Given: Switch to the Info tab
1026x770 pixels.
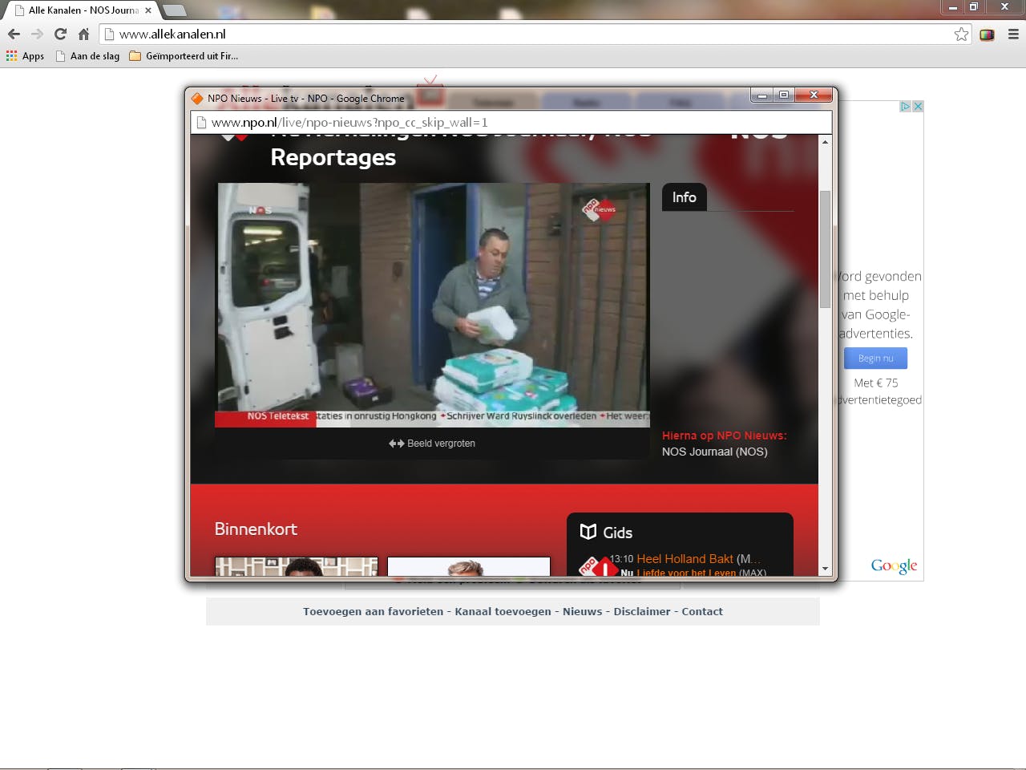Looking at the screenshot, I should [684, 197].
